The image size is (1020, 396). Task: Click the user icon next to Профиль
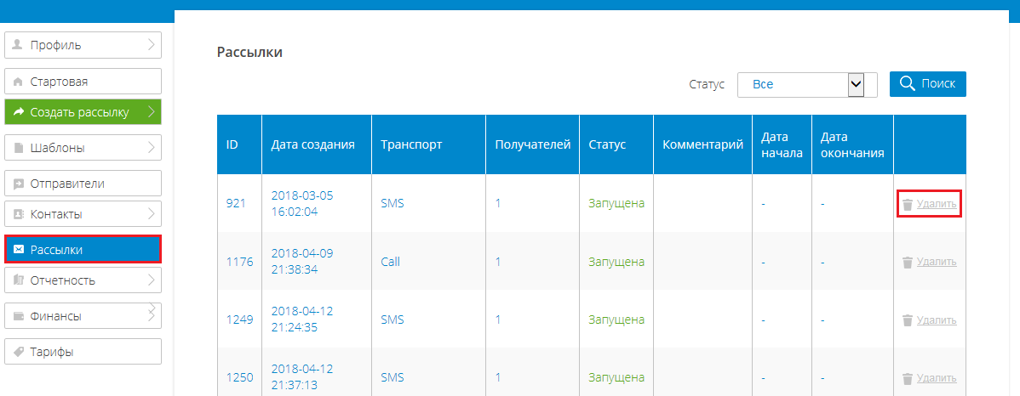pyautogui.click(x=18, y=45)
